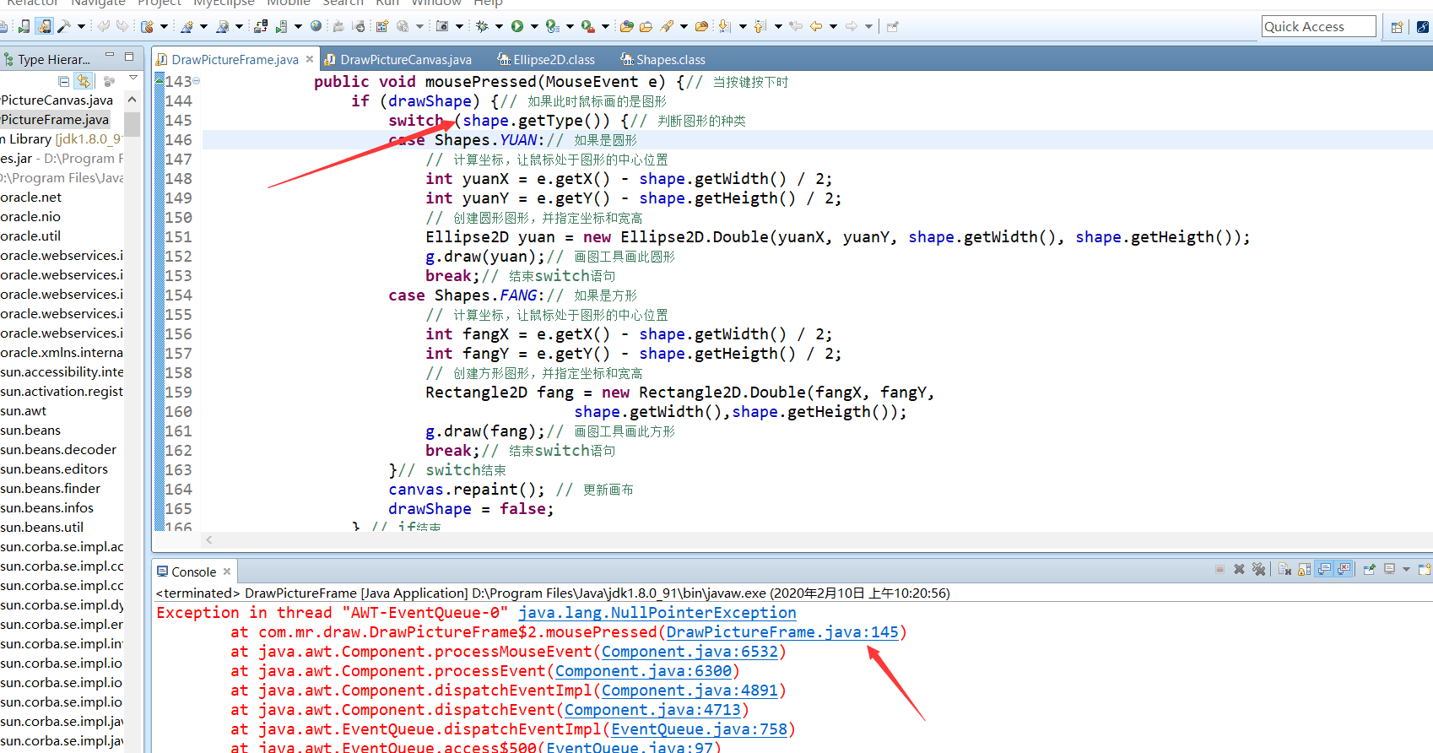The width and height of the screenshot is (1433, 753).
Task: Click the Redo arrow icon in toolbar
Action: [122, 26]
